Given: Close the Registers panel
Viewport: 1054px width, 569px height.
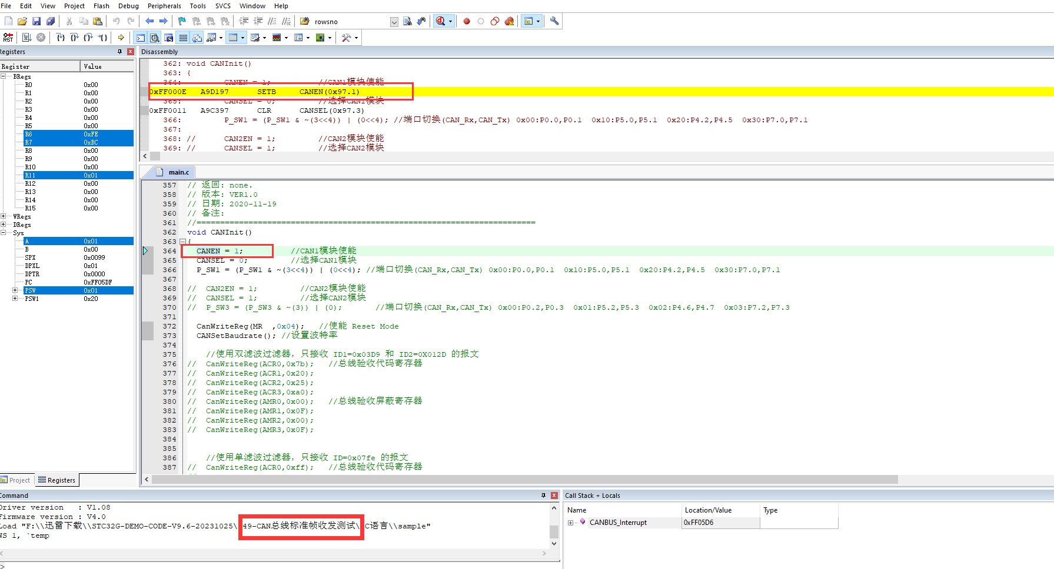Looking at the screenshot, I should point(131,52).
